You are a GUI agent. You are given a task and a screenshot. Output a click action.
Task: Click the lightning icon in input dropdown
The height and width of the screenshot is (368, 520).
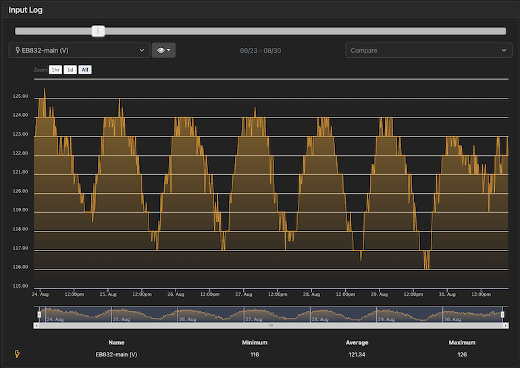[18, 50]
